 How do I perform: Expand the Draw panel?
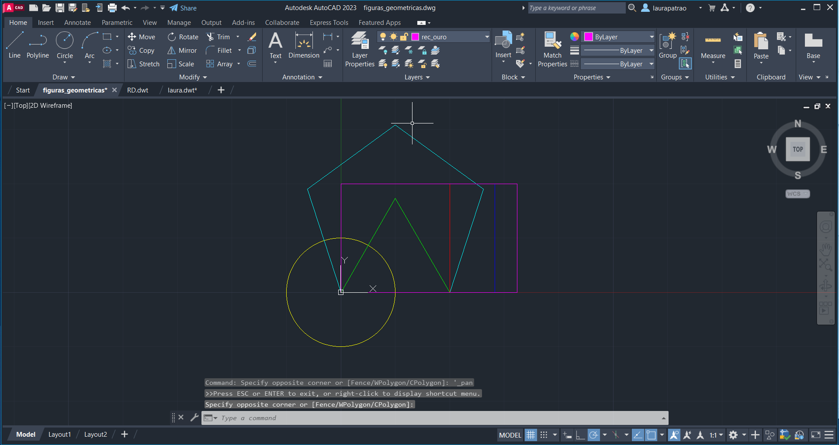point(64,77)
